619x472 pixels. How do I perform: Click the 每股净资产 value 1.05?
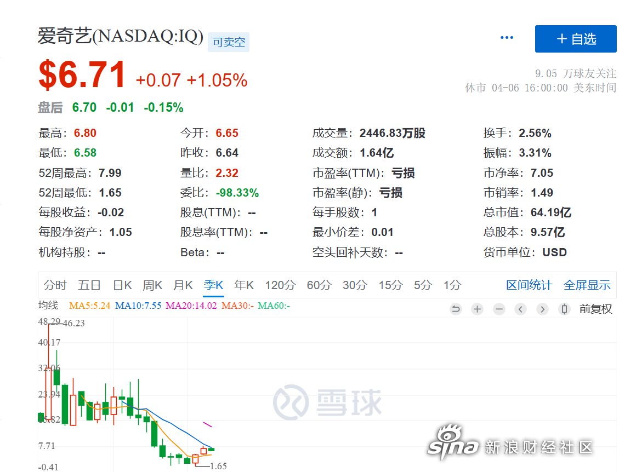click(x=121, y=232)
